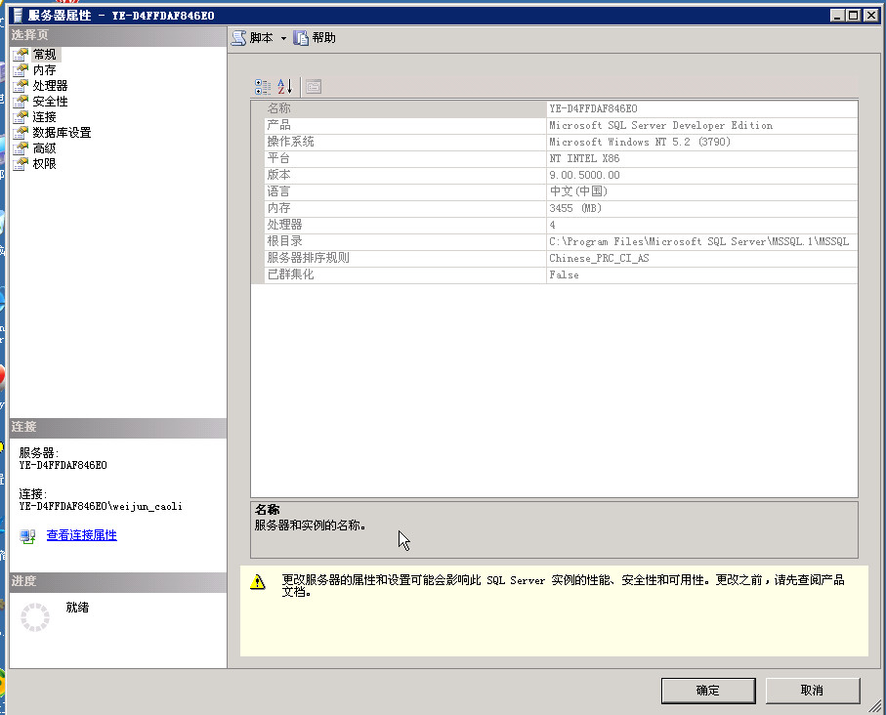Viewport: 886px width, 715px height.
Task: Click the 帮助 toolbar label
Action: click(323, 38)
